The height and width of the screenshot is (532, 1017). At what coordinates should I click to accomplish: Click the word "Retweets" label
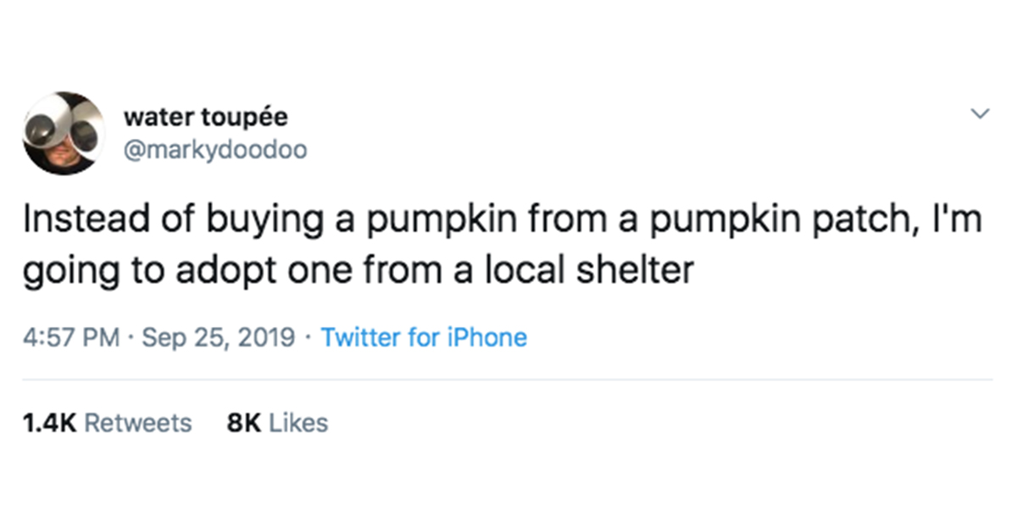click(139, 423)
